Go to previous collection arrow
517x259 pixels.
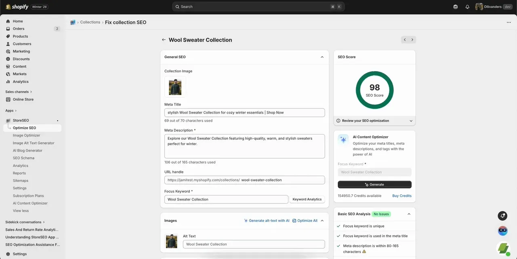(405, 40)
